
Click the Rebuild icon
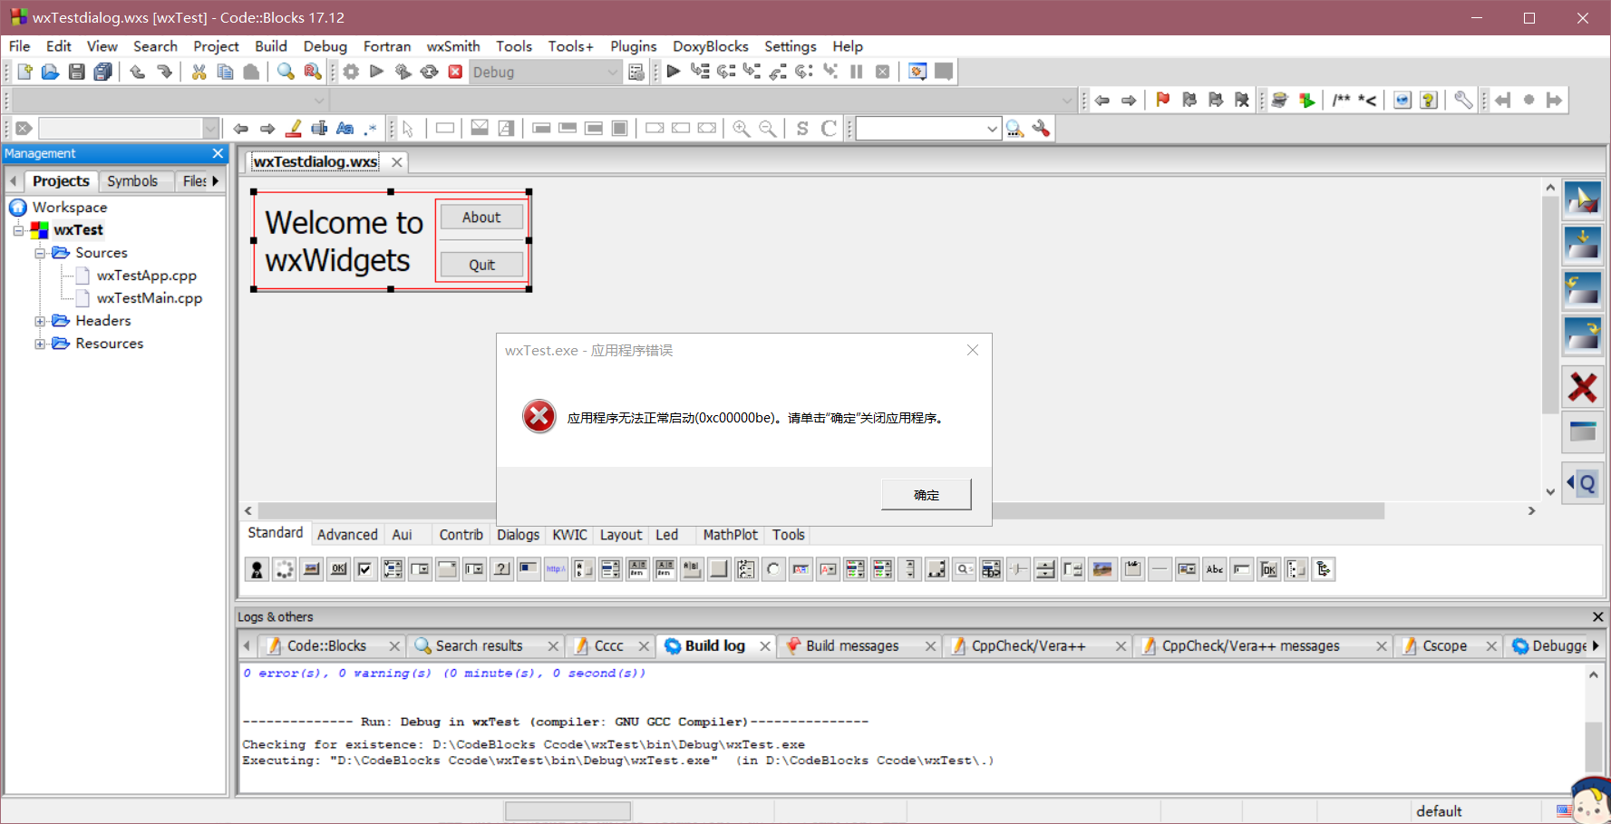pyautogui.click(x=430, y=72)
